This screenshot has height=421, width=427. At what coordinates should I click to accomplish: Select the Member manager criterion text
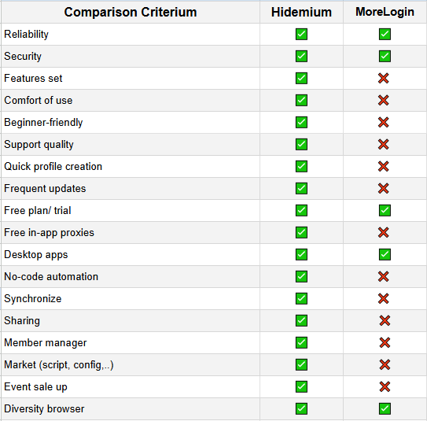click(45, 343)
